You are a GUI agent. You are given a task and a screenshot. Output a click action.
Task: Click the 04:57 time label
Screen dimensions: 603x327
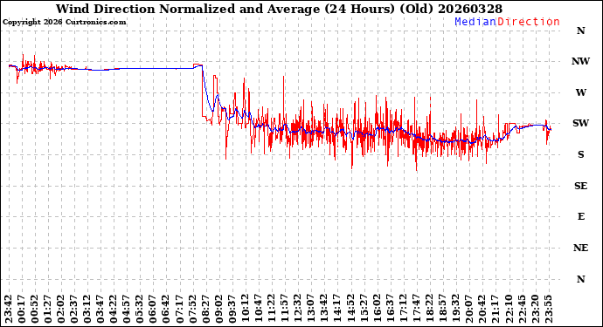127,310
